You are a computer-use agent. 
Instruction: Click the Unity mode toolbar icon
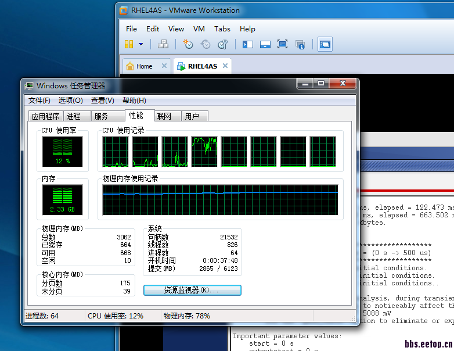click(x=300, y=44)
